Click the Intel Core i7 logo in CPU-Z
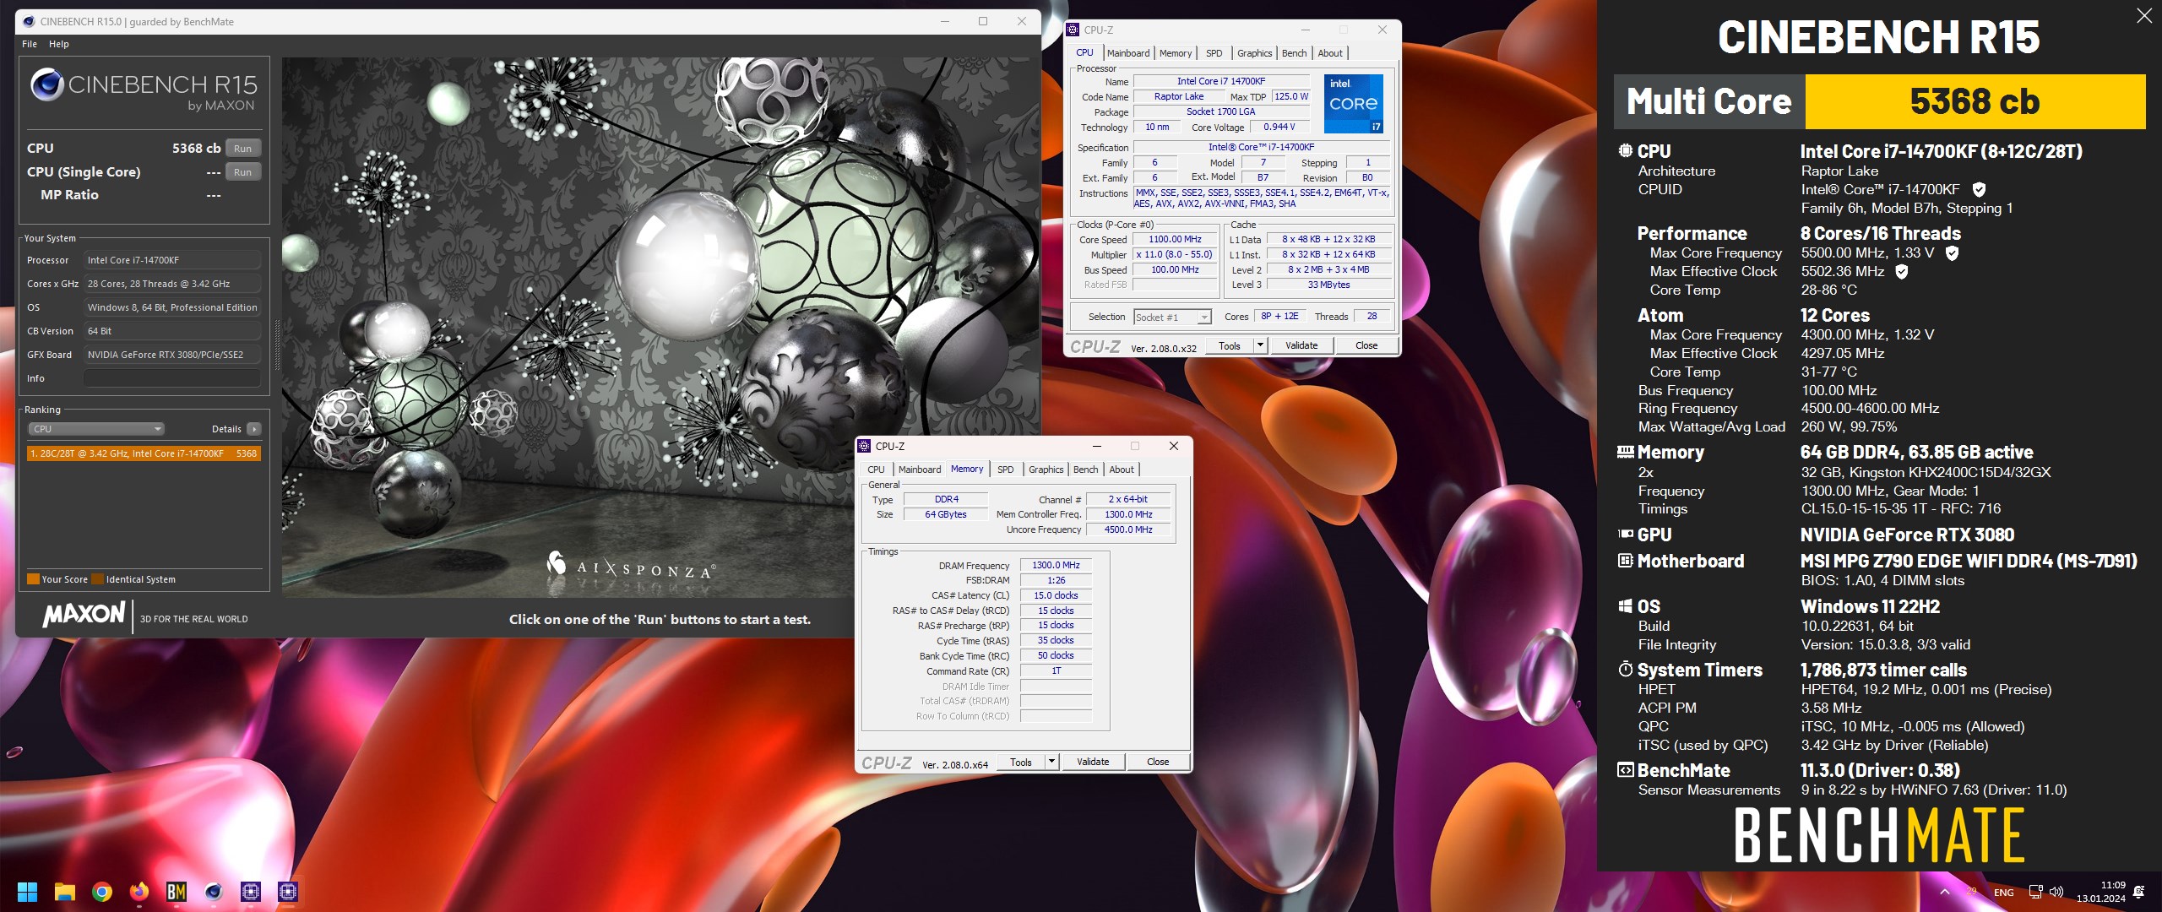The height and width of the screenshot is (912, 2162). click(x=1354, y=104)
